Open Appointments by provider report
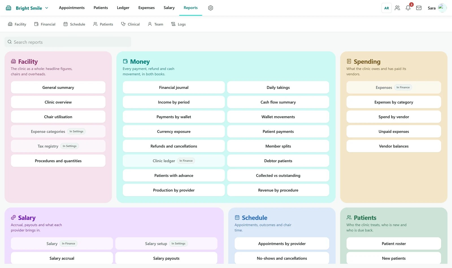452x268 pixels. (x=282, y=243)
